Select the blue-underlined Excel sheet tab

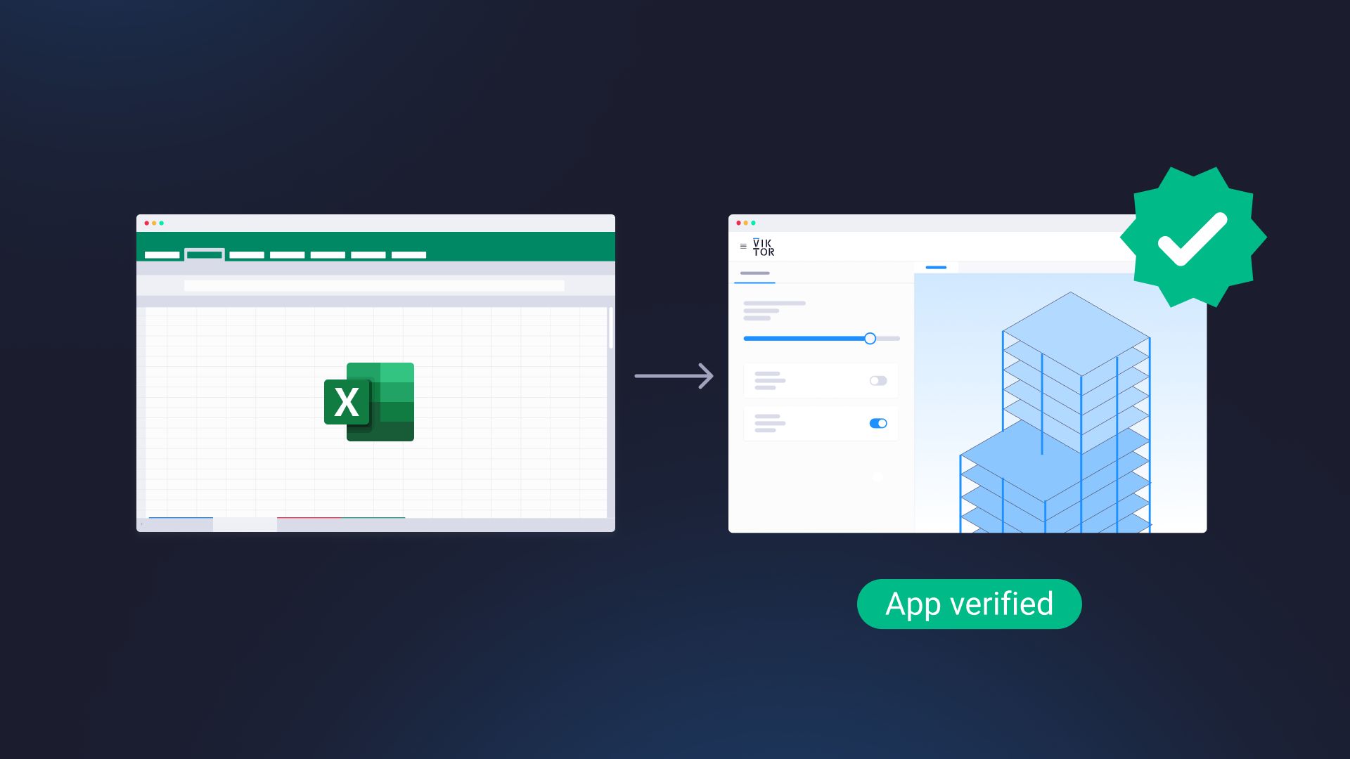tap(181, 524)
